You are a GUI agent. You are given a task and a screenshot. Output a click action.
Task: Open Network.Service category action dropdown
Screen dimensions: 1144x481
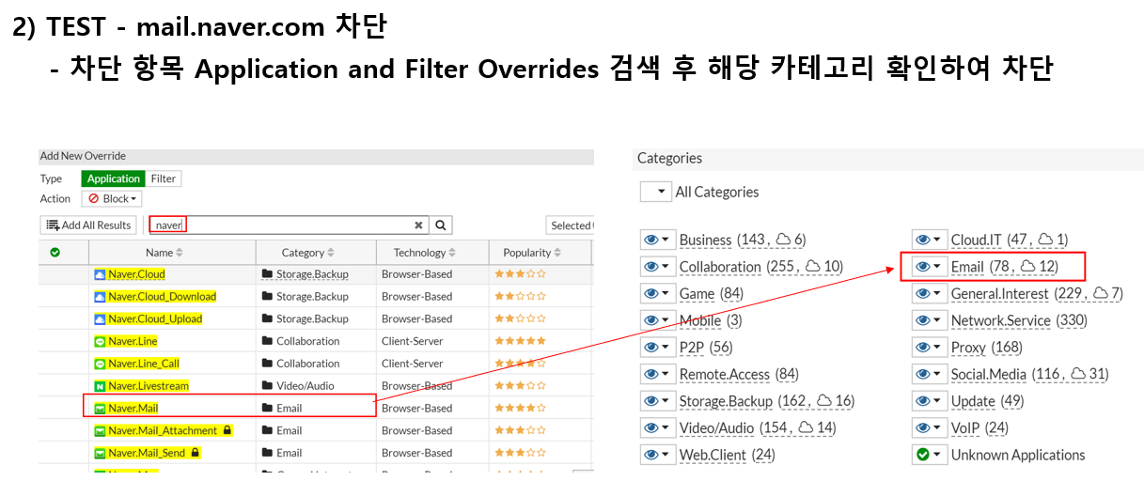929,320
